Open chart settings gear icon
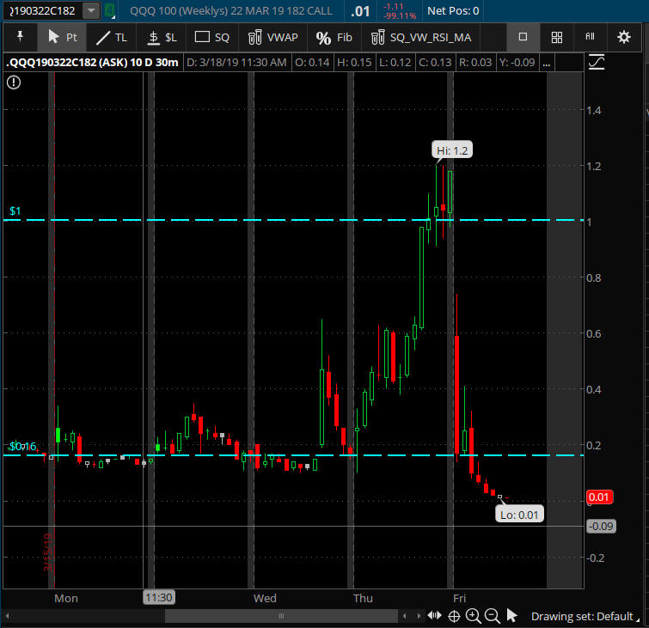Screen dimensions: 649x628 click(624, 37)
